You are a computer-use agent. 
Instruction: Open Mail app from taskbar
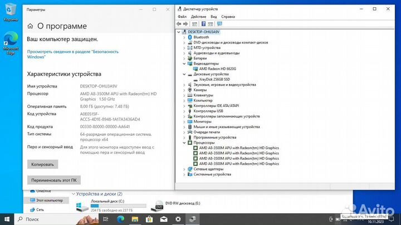pos(164,219)
